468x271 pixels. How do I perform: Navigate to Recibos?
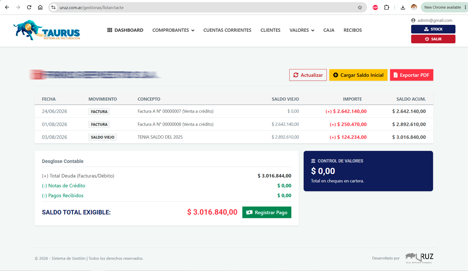(x=352, y=30)
